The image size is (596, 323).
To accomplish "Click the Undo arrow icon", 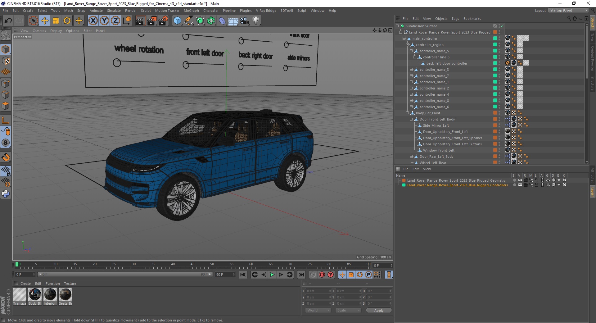I will [8, 21].
